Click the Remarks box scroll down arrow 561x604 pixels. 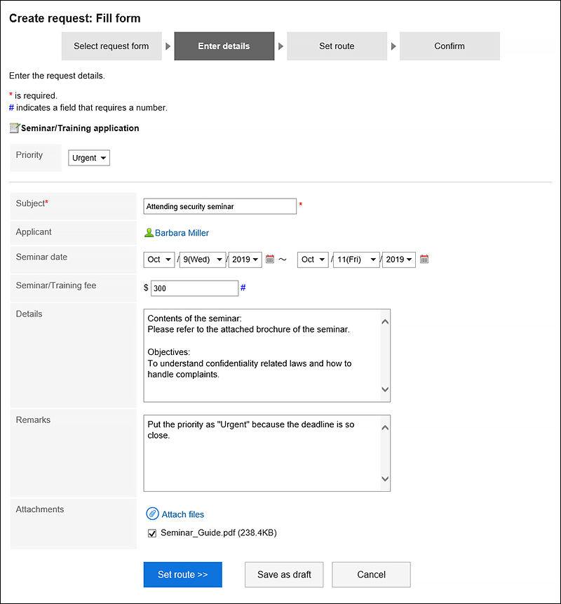coord(385,479)
